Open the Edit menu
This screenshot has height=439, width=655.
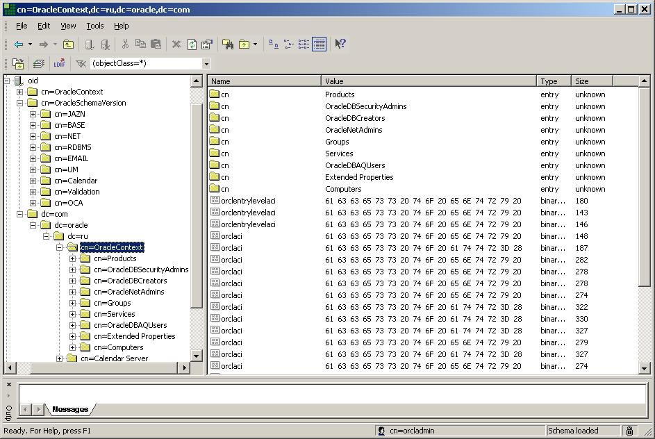pos(44,26)
